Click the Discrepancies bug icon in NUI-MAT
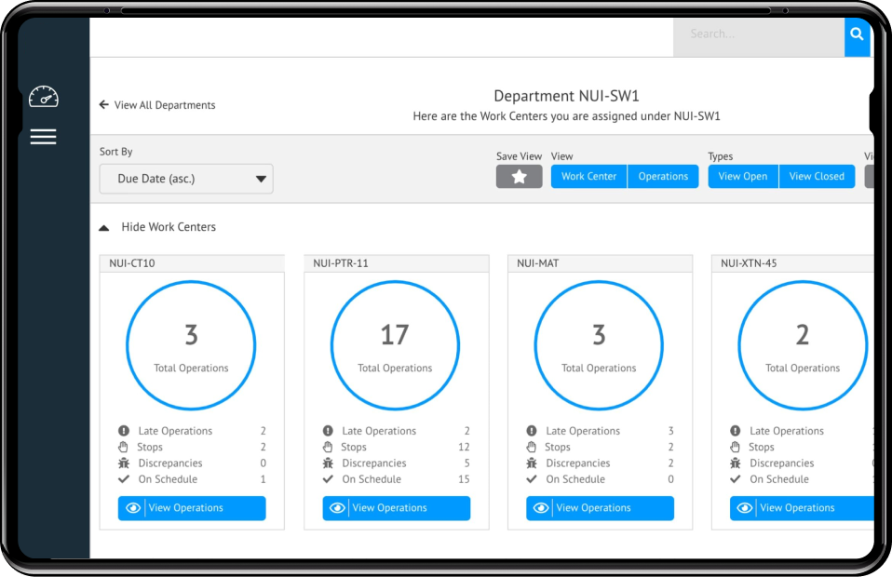Screen dimensions: 892x577 click(x=532, y=463)
